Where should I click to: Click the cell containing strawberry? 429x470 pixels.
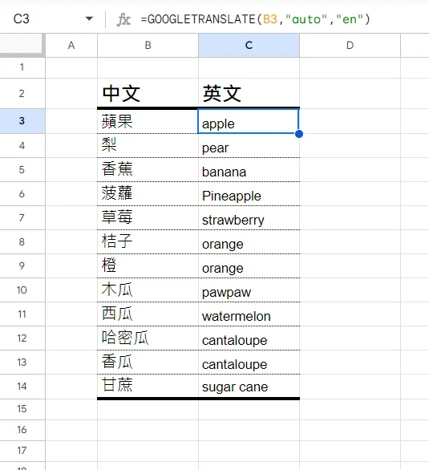[x=249, y=218]
